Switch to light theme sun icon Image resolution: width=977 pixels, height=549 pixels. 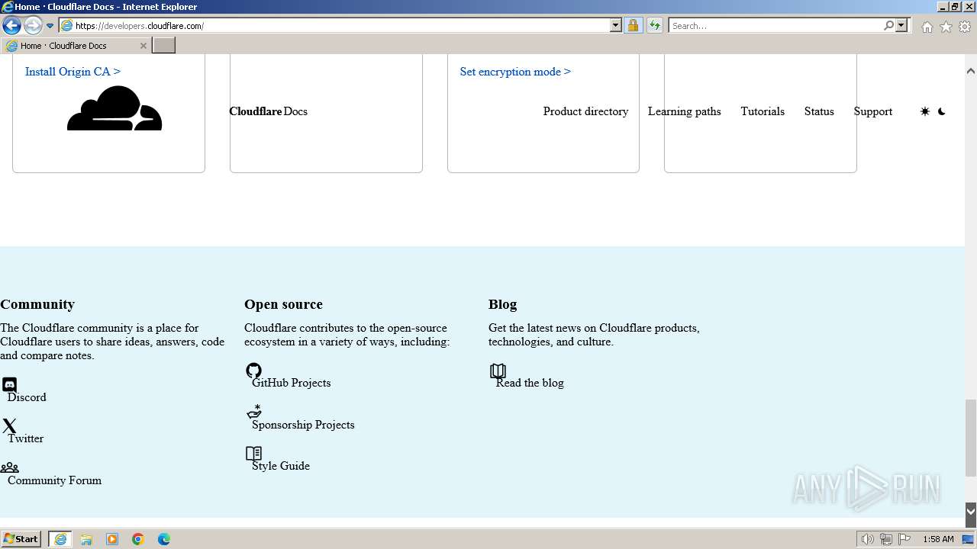pos(925,111)
